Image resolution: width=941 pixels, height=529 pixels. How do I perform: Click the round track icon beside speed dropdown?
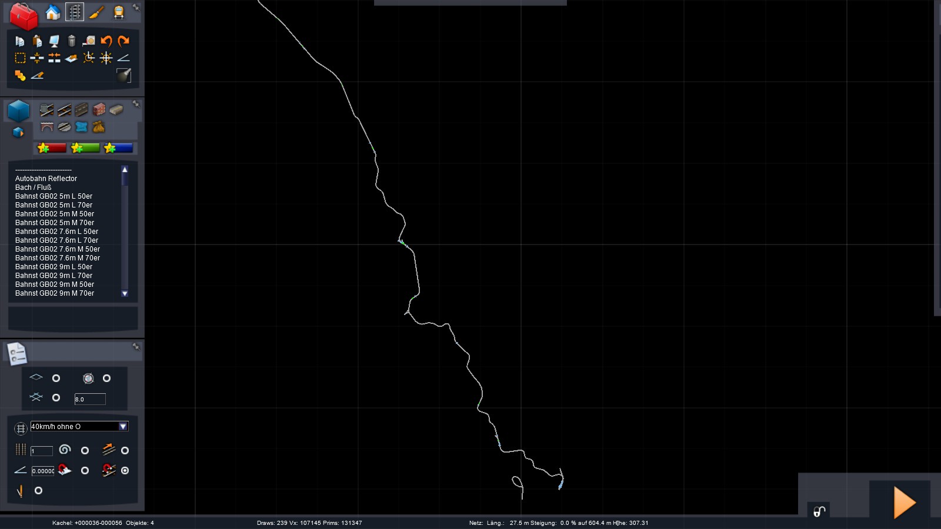pyautogui.click(x=21, y=428)
